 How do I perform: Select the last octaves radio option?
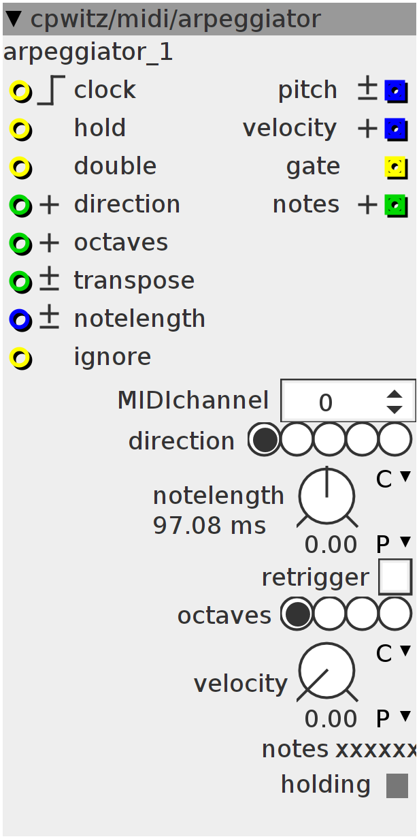(395, 614)
